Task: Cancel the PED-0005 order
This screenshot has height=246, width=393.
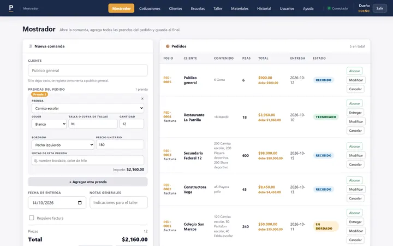Action: pos(355,89)
